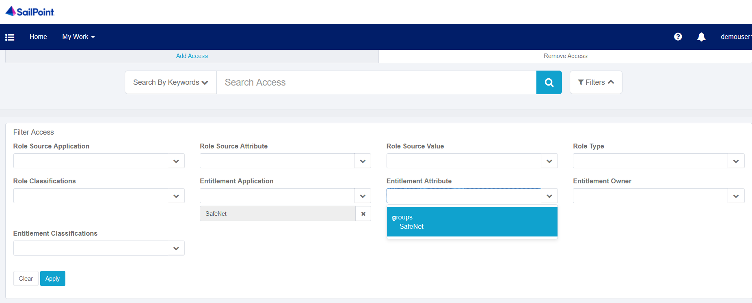This screenshot has height=303, width=752.
Task: Switch to the Remove Access tab
Action: tap(565, 56)
